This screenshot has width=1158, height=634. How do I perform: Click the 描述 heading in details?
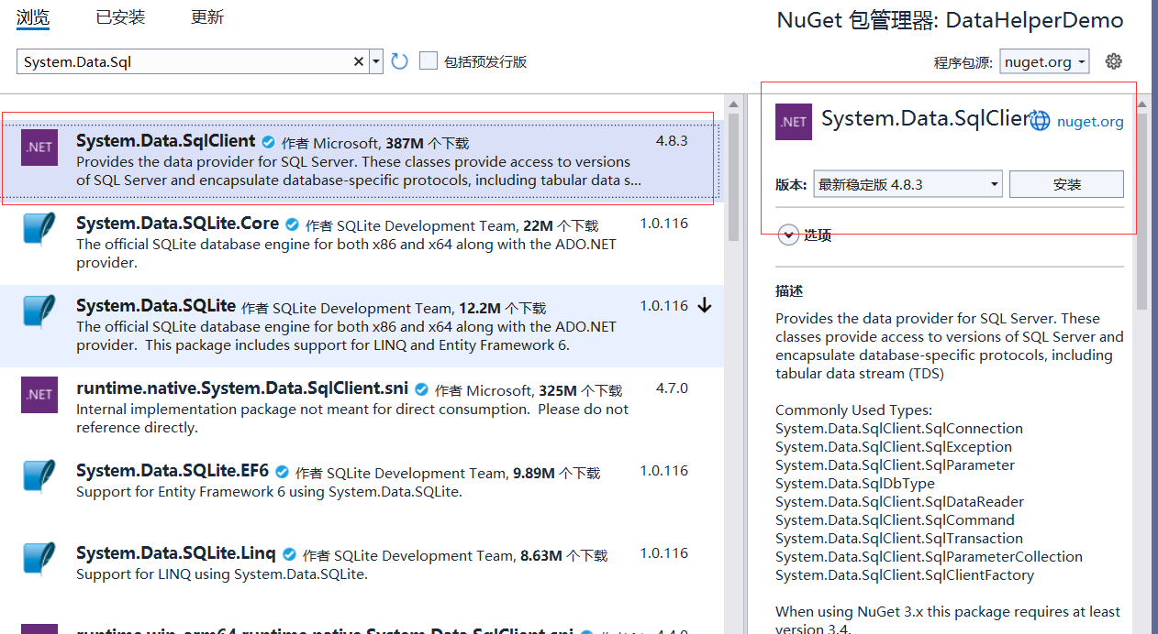click(x=789, y=290)
